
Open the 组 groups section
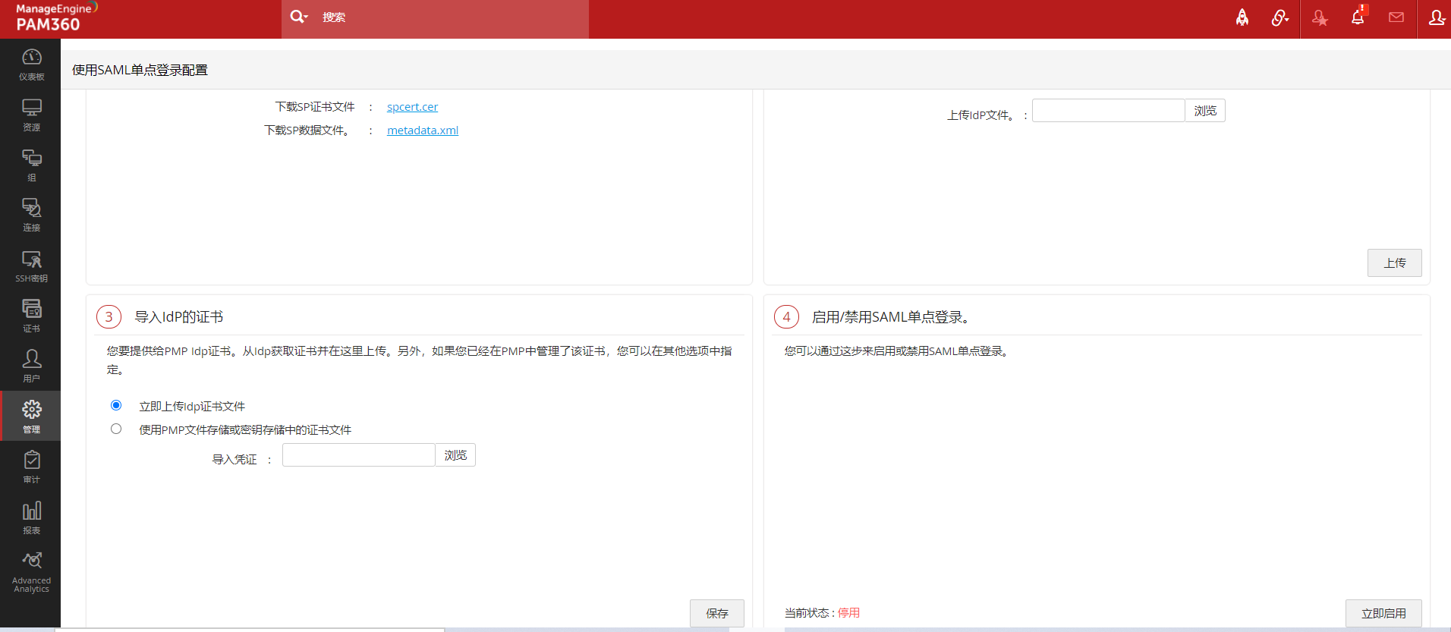[31, 165]
